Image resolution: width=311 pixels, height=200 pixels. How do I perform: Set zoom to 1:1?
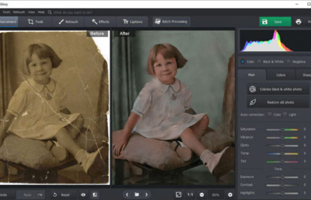(x=190, y=194)
